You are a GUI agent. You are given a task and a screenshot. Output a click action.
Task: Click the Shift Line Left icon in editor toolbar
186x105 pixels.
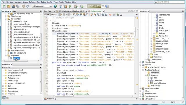[103, 15]
